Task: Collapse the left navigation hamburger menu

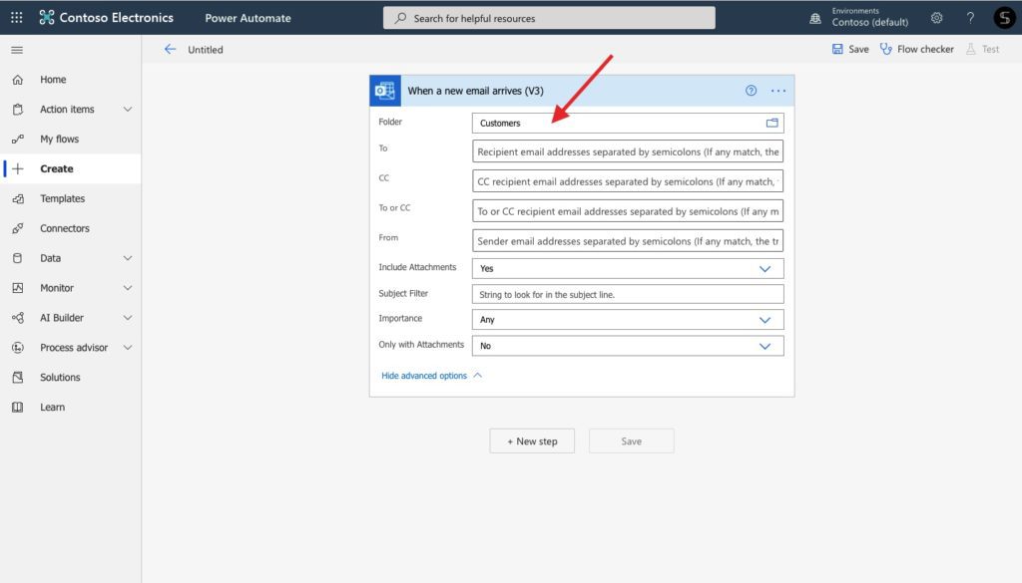Action: [17, 50]
